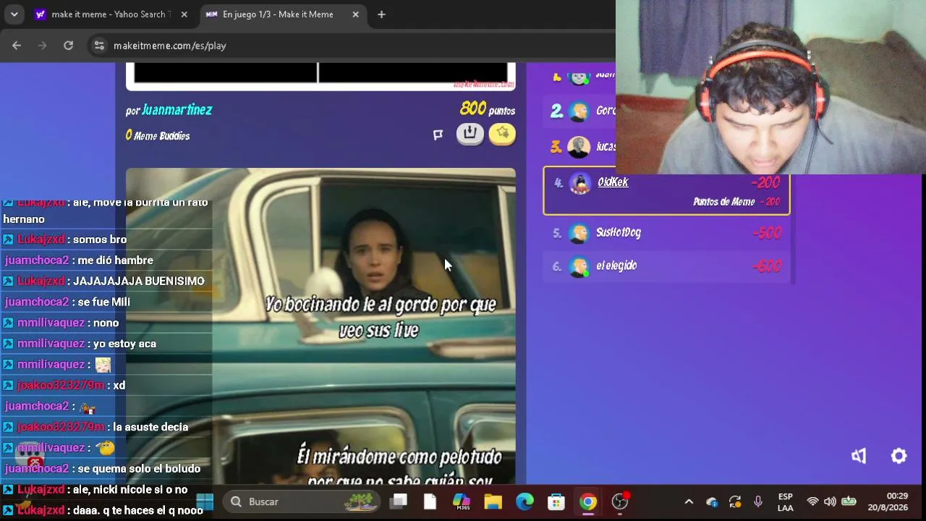Select the el elegido player name
Viewport: 926px width, 521px height.
tap(616, 266)
